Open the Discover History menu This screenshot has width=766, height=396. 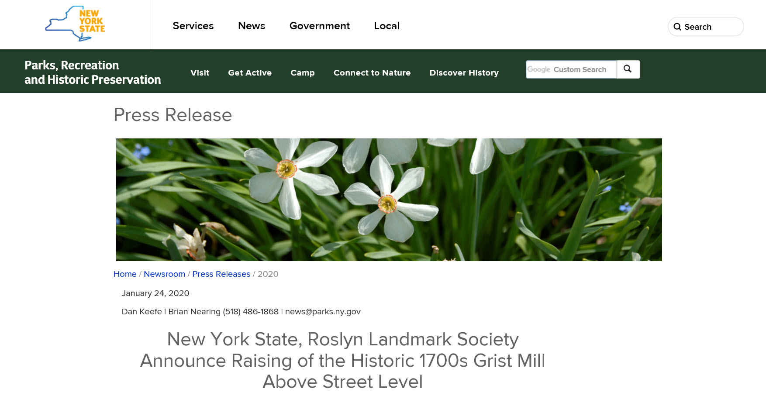(464, 73)
